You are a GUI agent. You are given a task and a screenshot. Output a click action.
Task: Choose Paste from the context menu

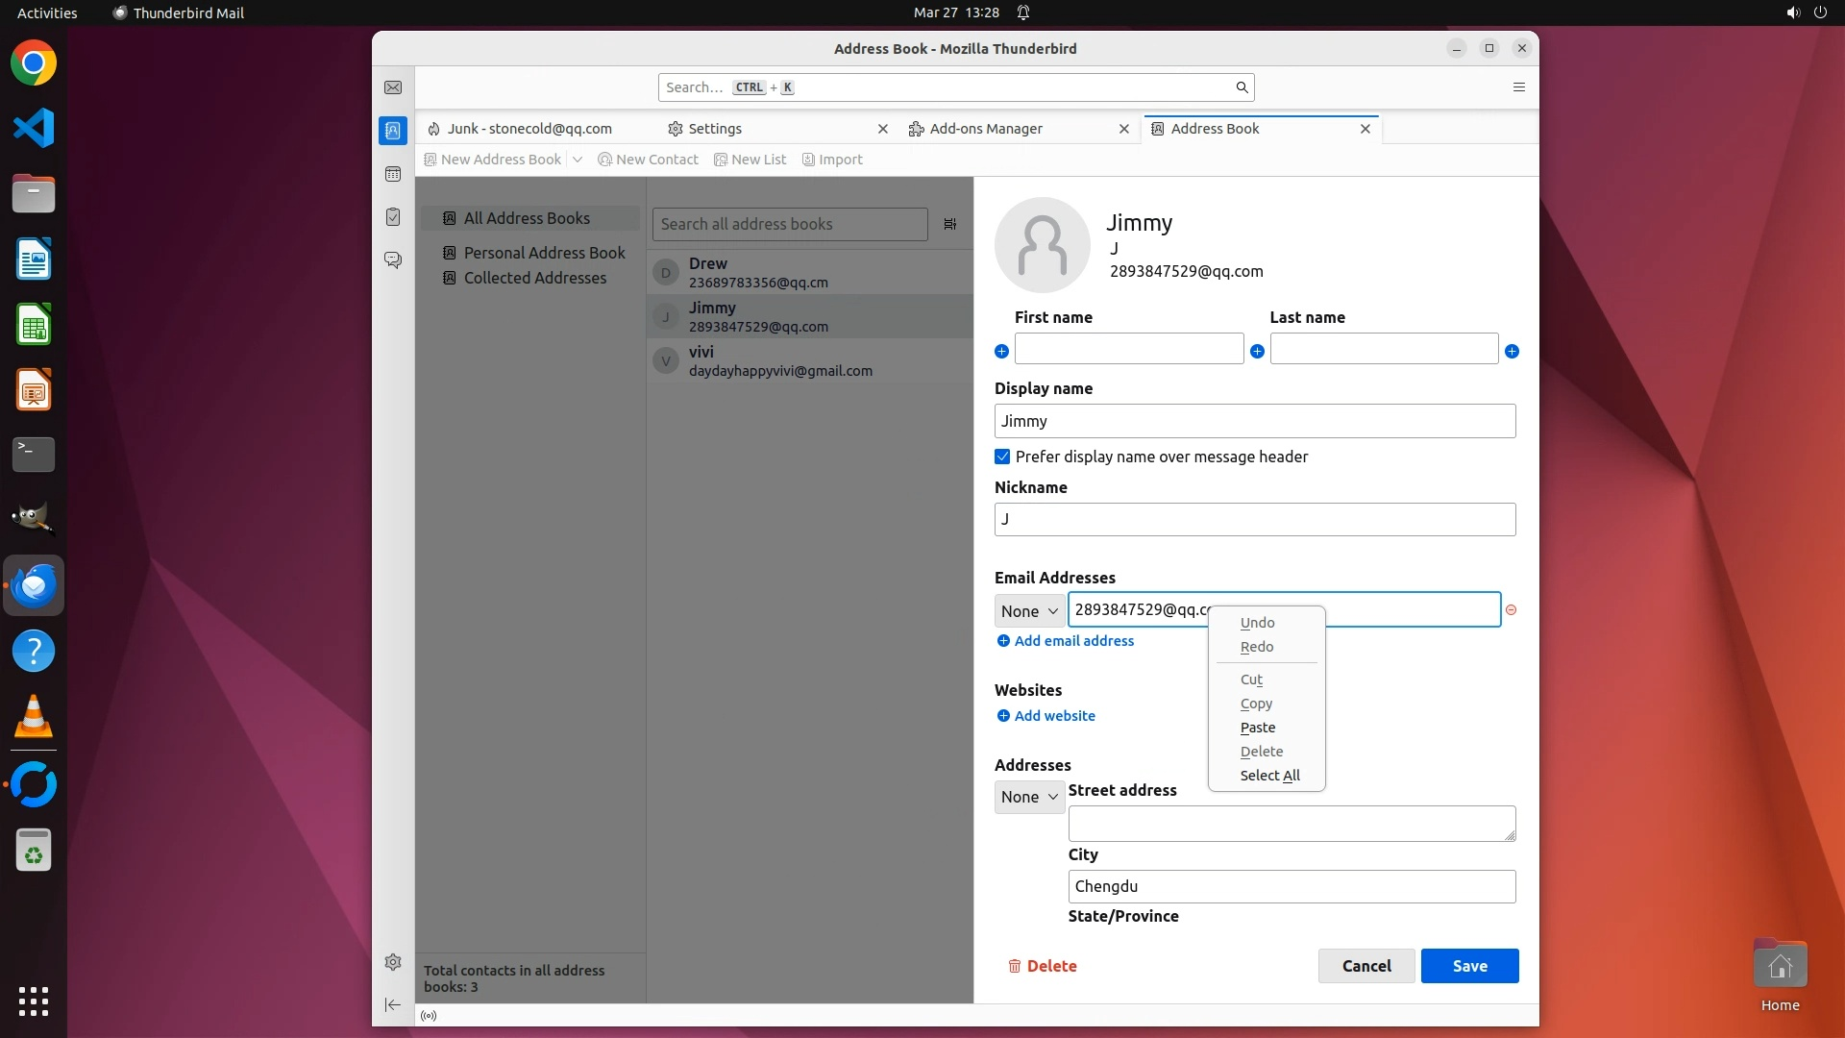tap(1258, 728)
